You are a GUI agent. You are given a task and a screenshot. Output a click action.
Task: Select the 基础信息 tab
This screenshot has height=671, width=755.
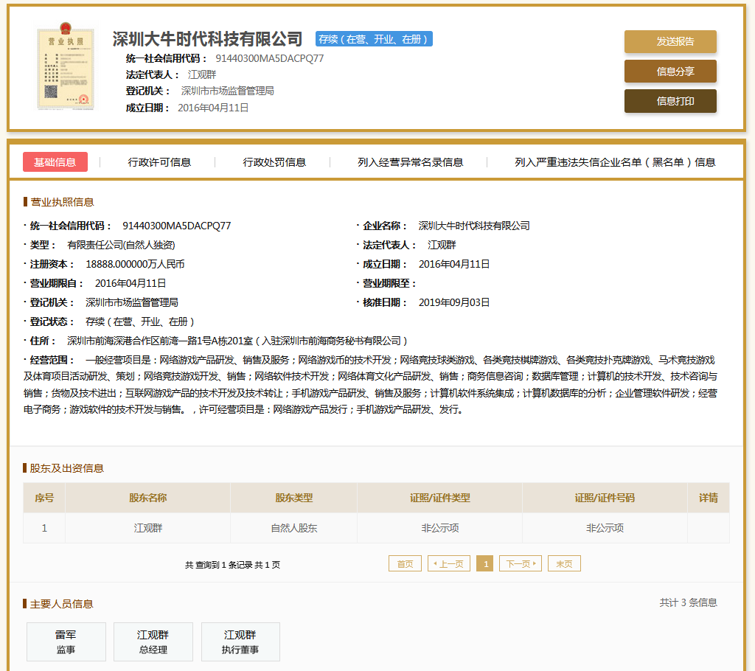[x=55, y=162]
